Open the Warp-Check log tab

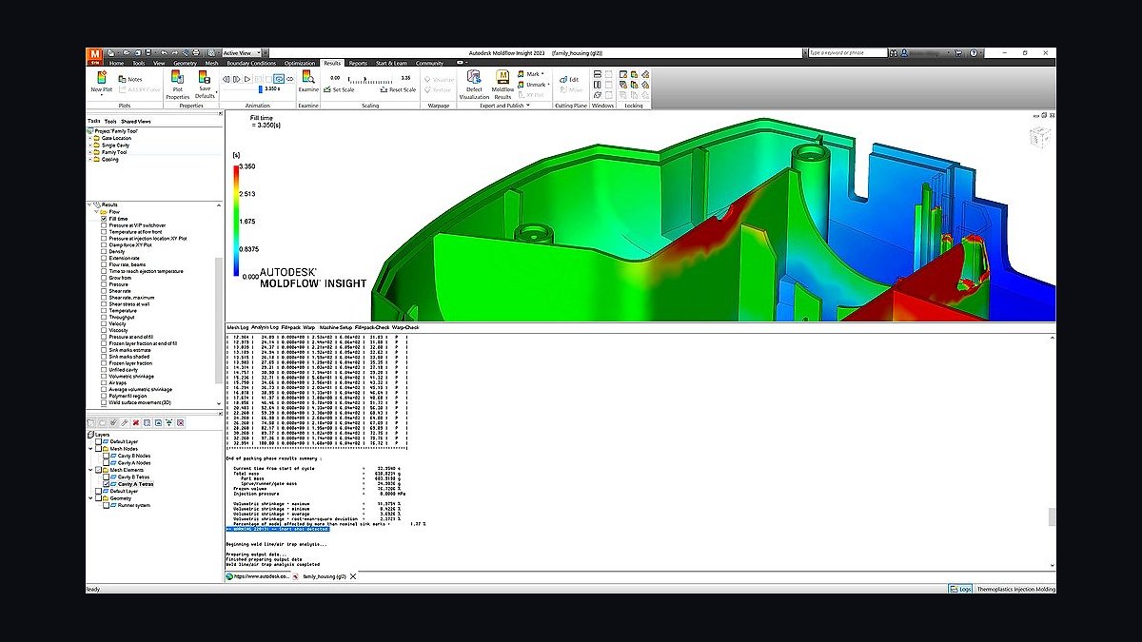click(x=405, y=327)
